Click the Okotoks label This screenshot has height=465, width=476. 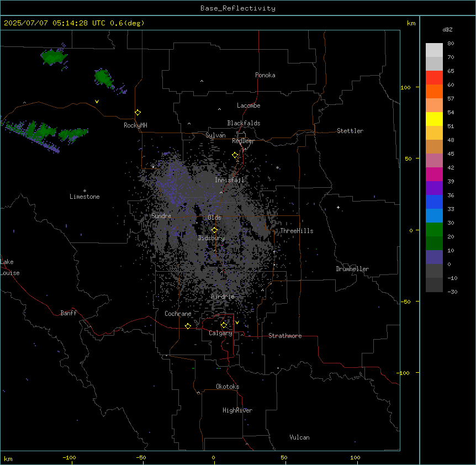[228, 387]
